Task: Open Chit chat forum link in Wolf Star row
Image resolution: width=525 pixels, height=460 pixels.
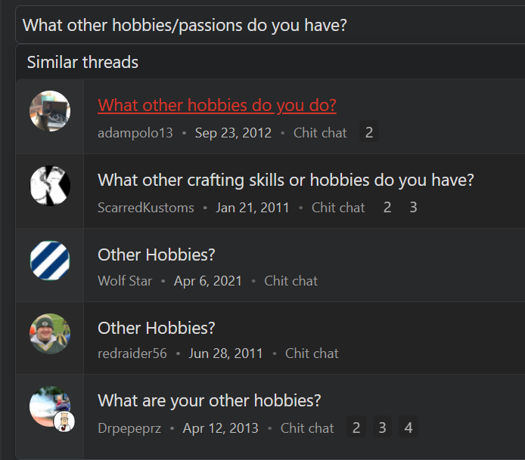Action: tap(290, 281)
